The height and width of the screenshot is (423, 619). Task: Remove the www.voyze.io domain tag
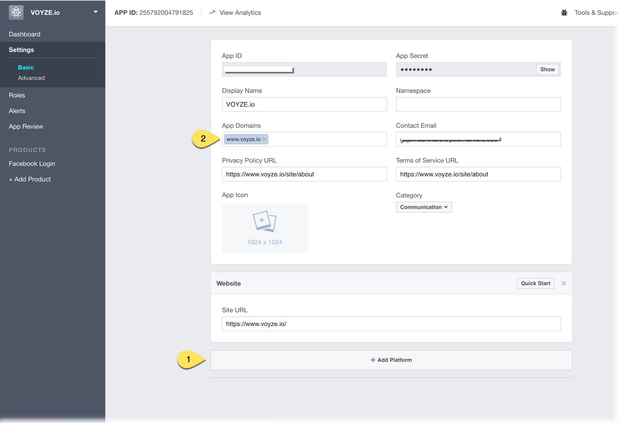264,139
